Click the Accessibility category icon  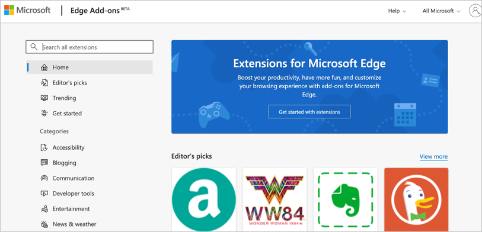click(44, 147)
